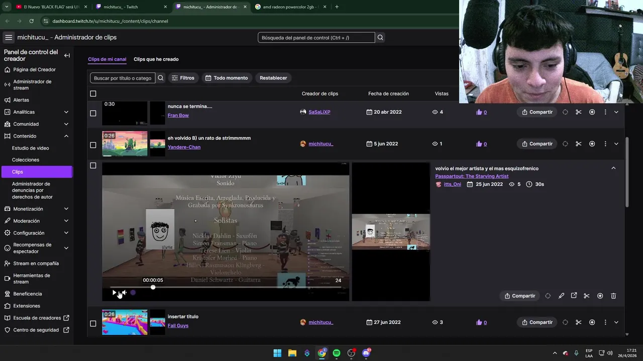643x361 pixels.
Task: Tick checkbox for insertar titulo clip
Action: click(93, 323)
